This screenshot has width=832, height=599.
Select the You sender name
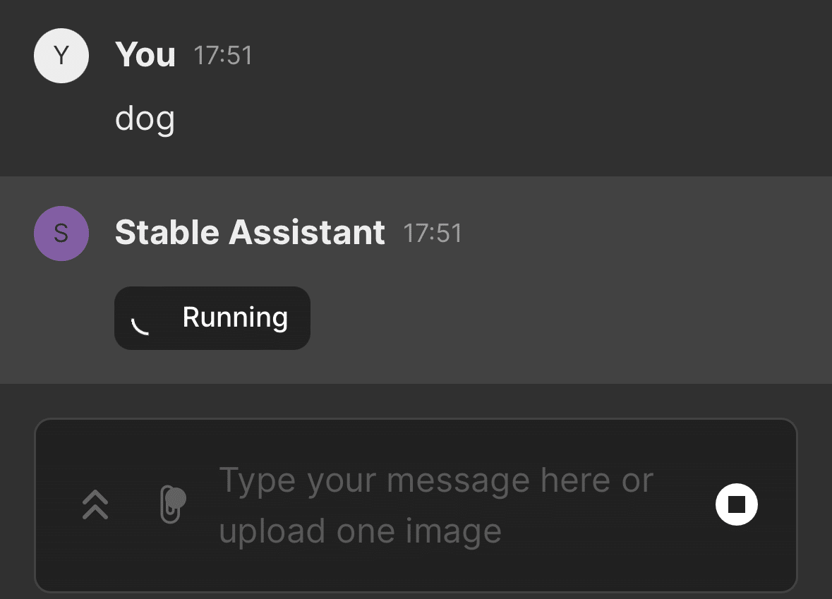[x=145, y=55]
